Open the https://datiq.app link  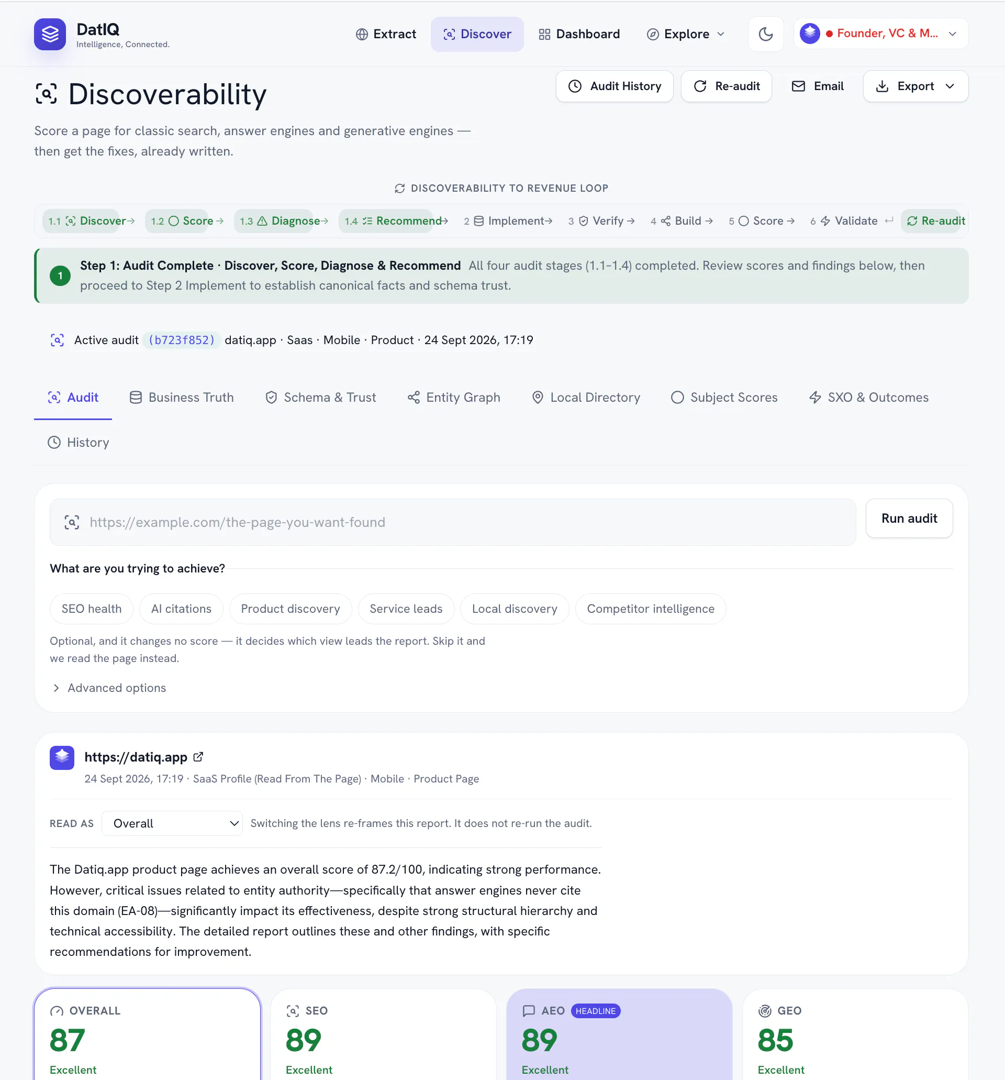pos(136,757)
